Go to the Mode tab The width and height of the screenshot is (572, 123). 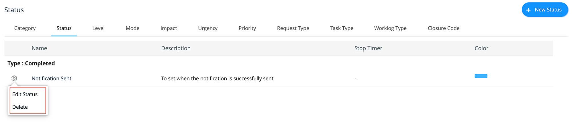tap(132, 28)
